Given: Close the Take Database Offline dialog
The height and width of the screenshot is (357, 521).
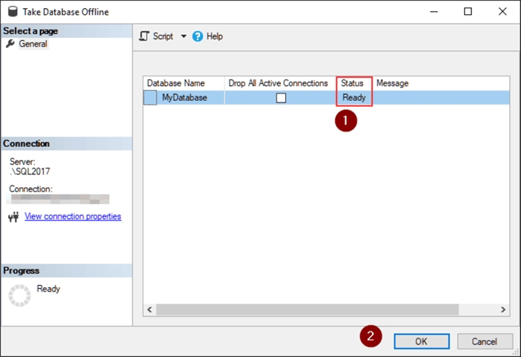Looking at the screenshot, I should pyautogui.click(x=502, y=11).
